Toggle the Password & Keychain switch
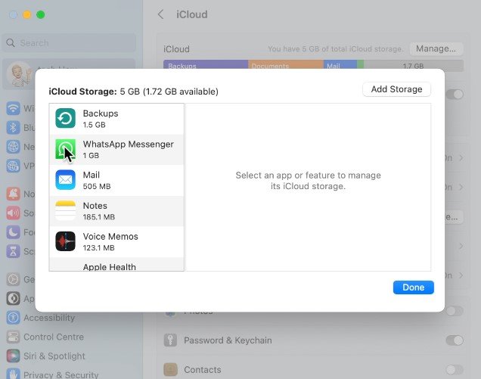This screenshot has height=379, width=481. point(455,340)
